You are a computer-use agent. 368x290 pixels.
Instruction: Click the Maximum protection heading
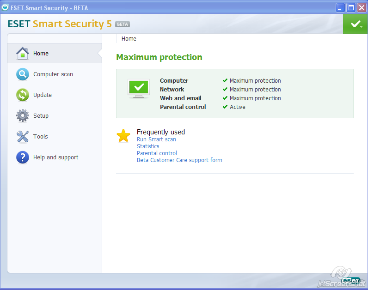pyautogui.click(x=159, y=57)
